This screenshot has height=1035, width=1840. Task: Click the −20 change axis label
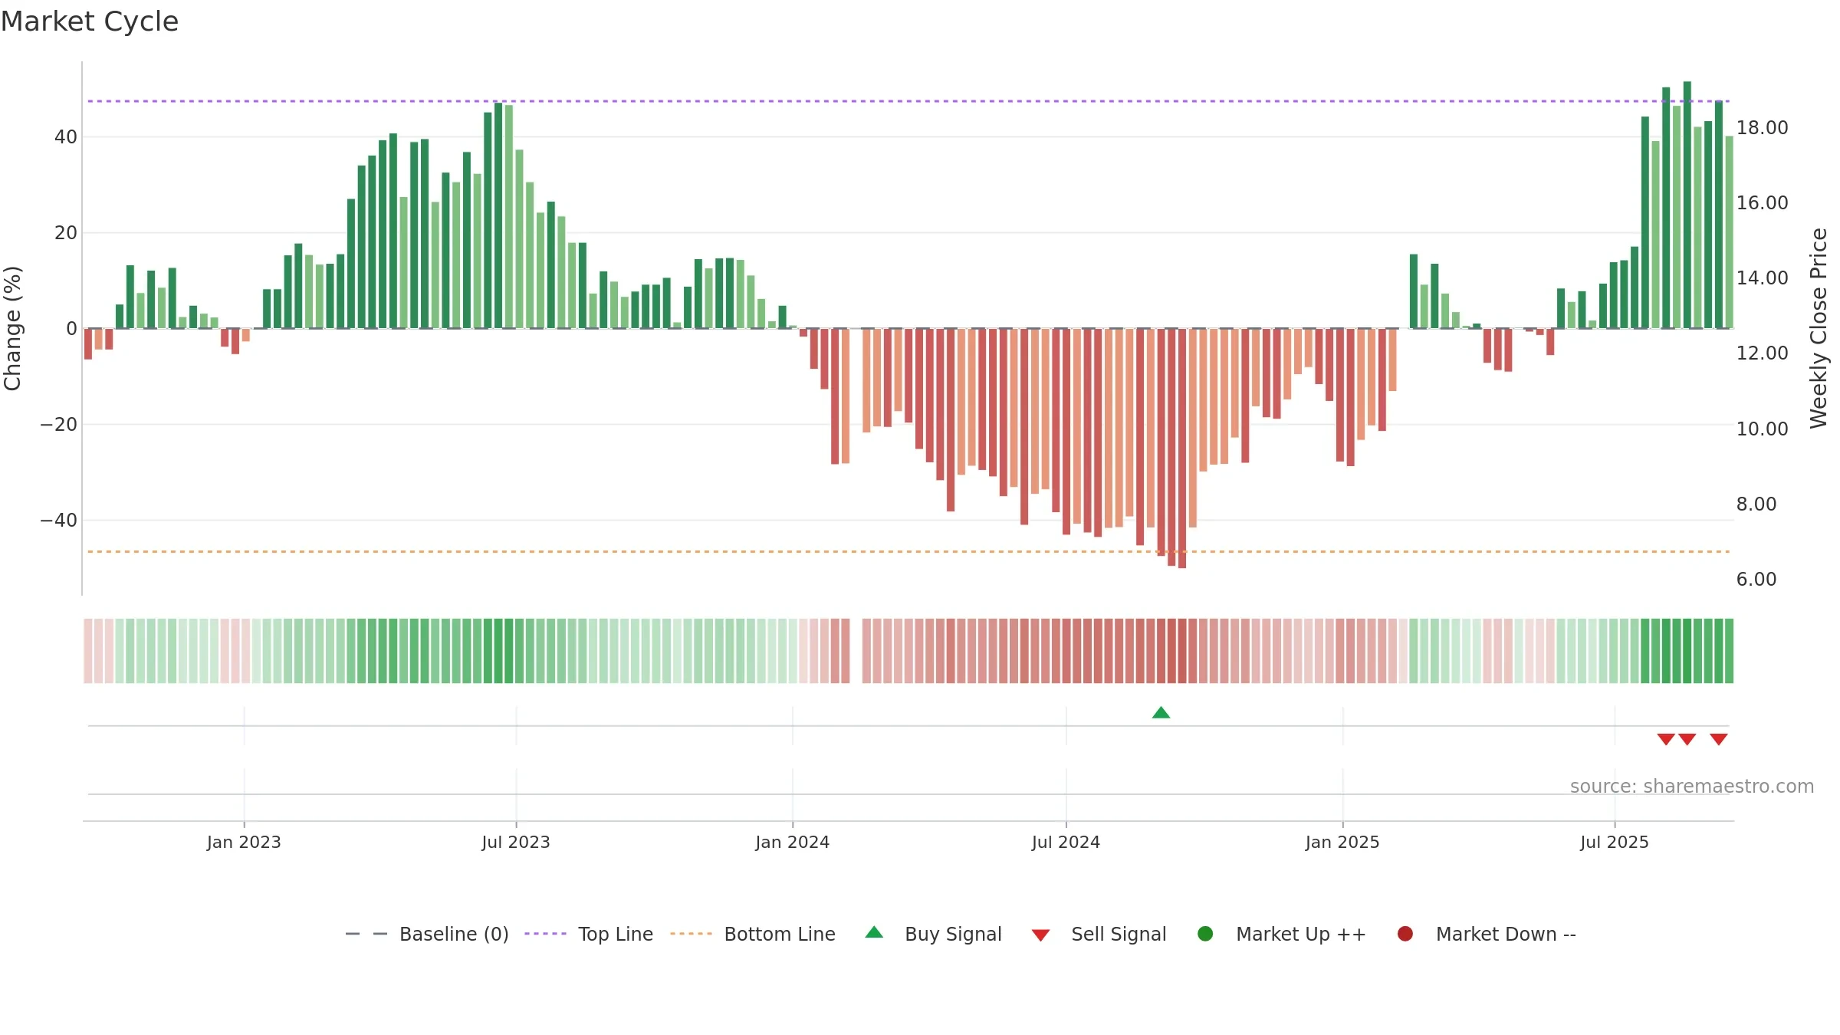58,425
